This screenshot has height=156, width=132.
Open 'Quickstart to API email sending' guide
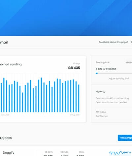pos(112,98)
